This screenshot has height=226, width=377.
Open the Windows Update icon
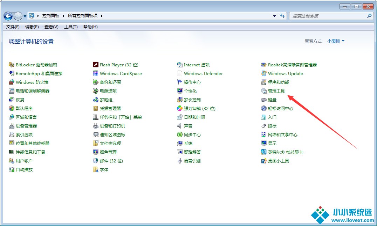click(x=264, y=73)
